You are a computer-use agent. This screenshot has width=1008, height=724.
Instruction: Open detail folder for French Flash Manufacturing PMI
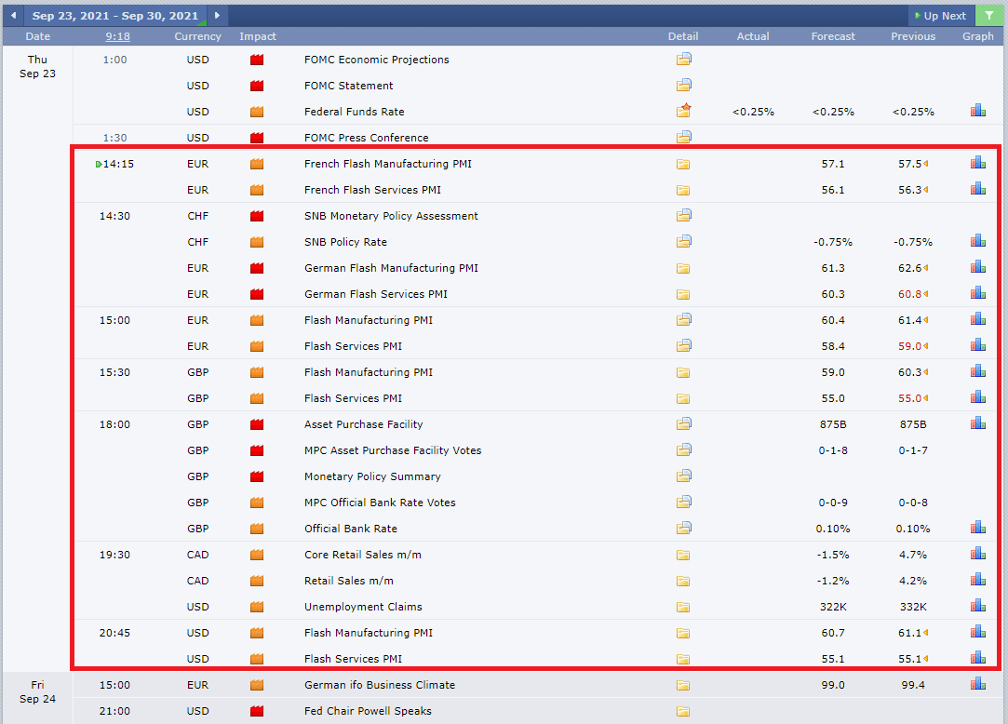pos(683,164)
